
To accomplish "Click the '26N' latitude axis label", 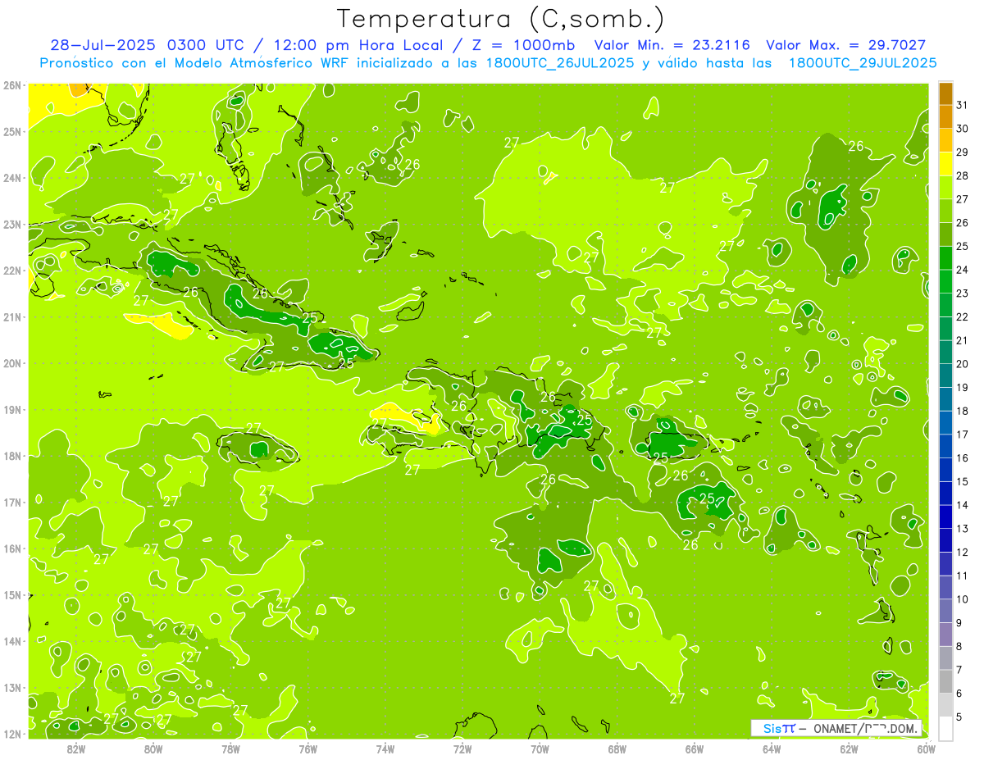I will coord(11,85).
